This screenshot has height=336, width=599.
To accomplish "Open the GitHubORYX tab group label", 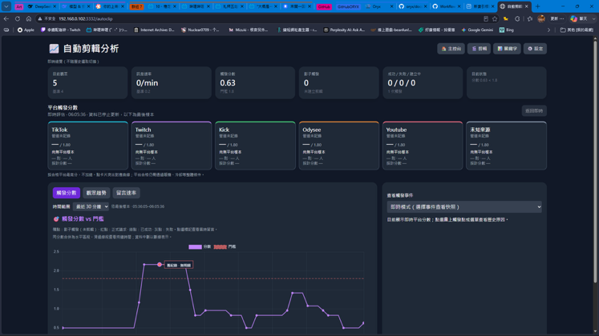I will [x=348, y=6].
